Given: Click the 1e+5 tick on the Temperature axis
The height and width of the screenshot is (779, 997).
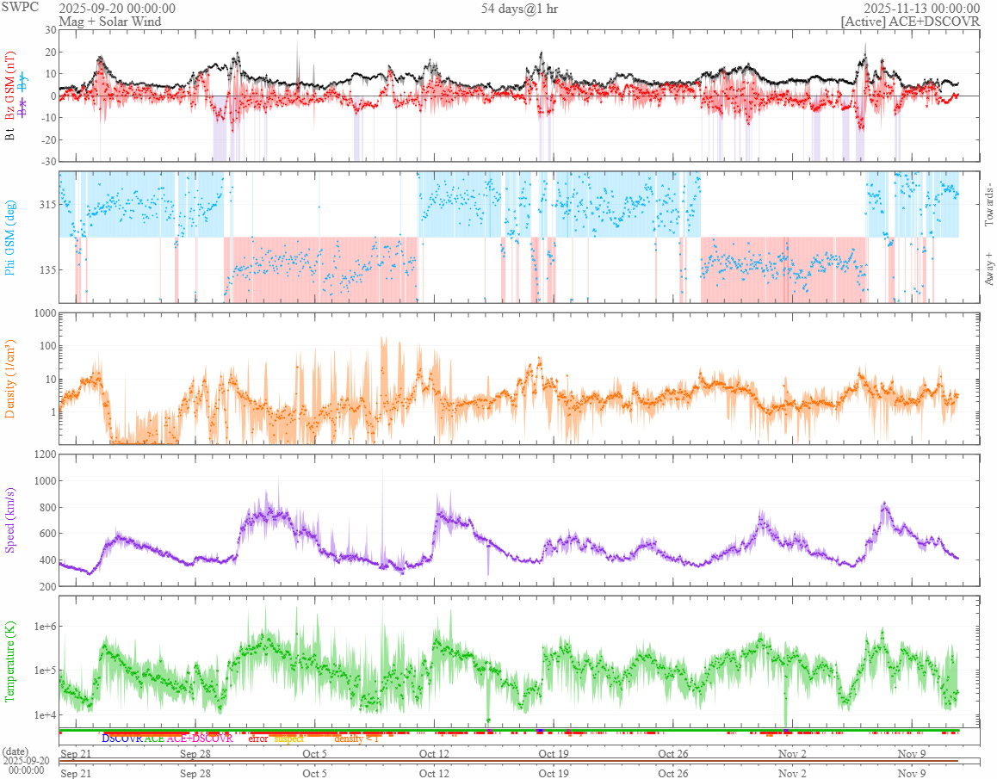Looking at the screenshot, I should pyautogui.click(x=45, y=671).
